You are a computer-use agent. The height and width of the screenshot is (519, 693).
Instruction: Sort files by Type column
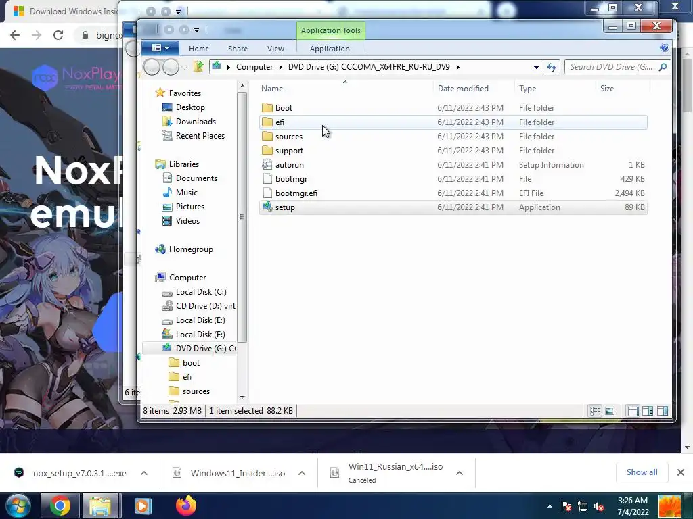(x=527, y=89)
